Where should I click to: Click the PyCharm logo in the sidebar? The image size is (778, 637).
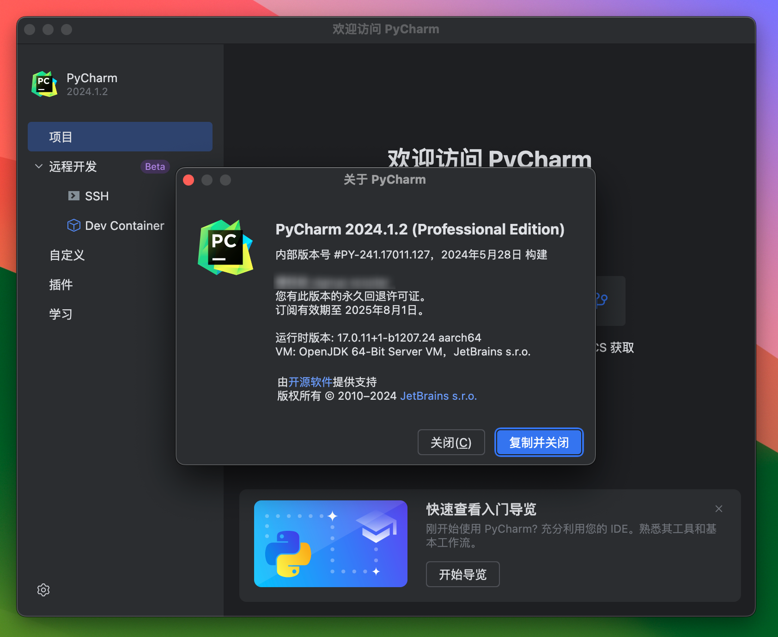point(44,84)
